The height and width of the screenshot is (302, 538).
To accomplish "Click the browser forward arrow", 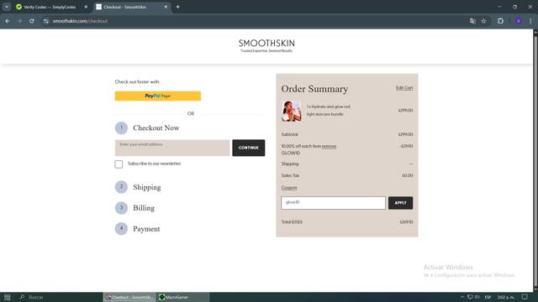I will coord(19,21).
